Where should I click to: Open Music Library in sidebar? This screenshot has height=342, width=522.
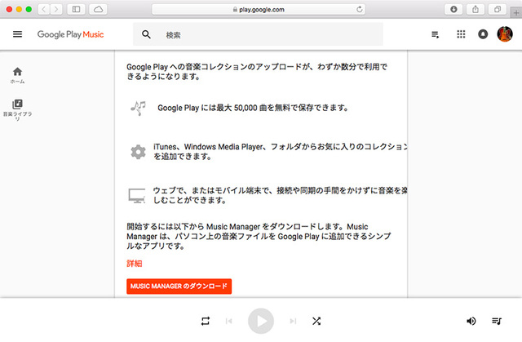point(17,108)
